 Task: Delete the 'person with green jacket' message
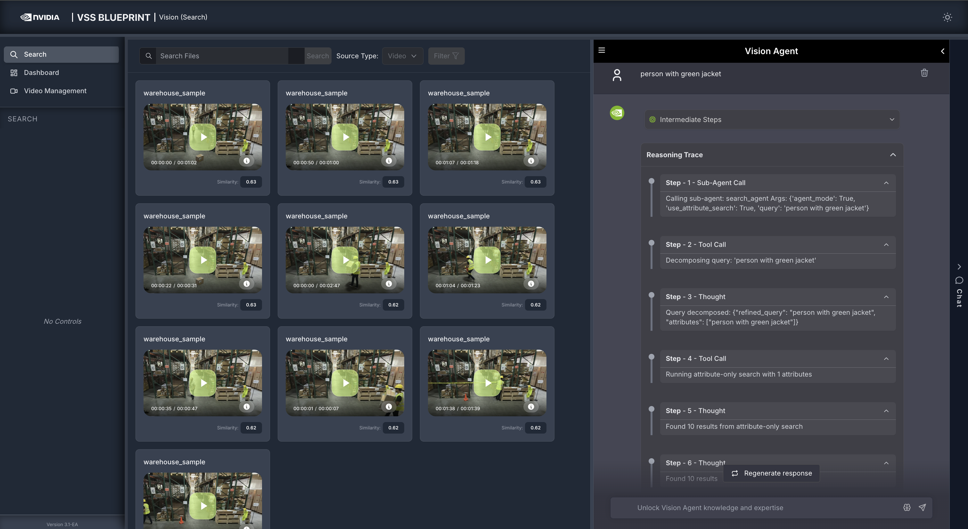tap(924, 73)
